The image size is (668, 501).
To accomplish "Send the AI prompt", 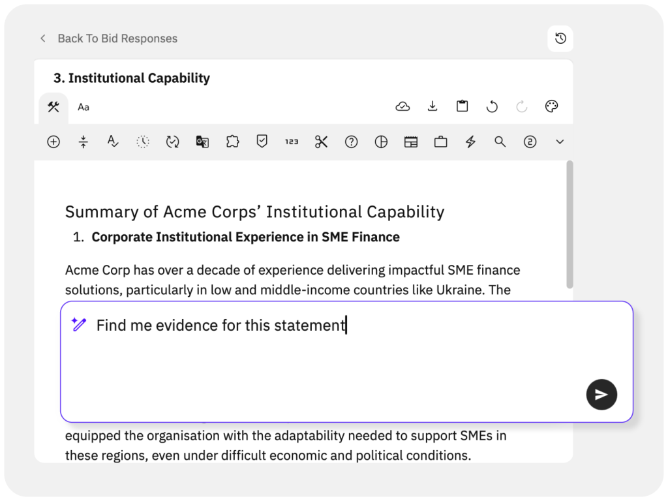I will [x=601, y=394].
